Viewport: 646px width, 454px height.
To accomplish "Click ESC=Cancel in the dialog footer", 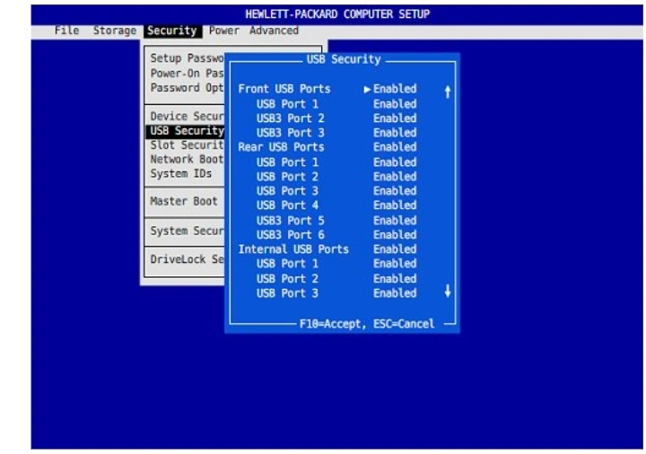I will (404, 324).
